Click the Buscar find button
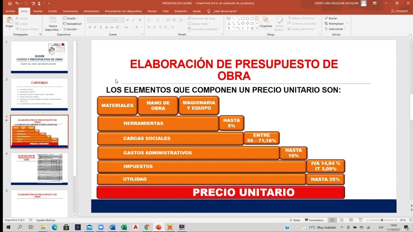This screenshot has width=413, height=232. (331, 18)
